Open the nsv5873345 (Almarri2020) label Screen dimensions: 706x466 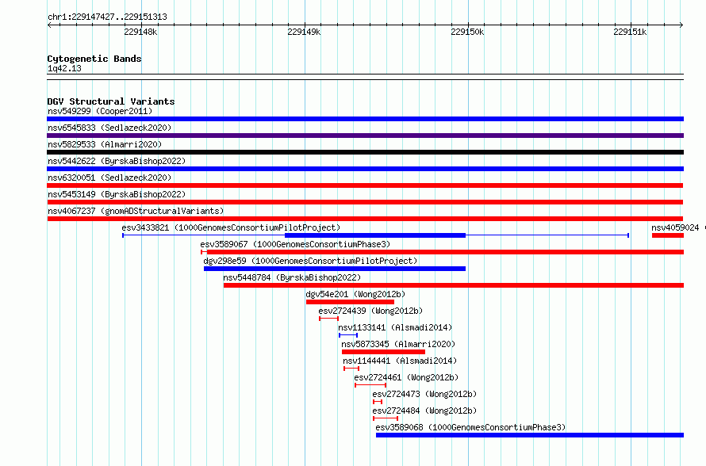click(398, 344)
